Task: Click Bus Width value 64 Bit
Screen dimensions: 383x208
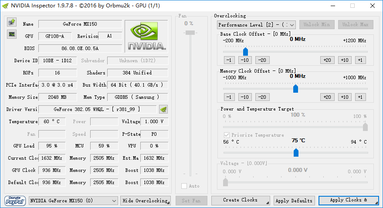Action: tap(138, 85)
